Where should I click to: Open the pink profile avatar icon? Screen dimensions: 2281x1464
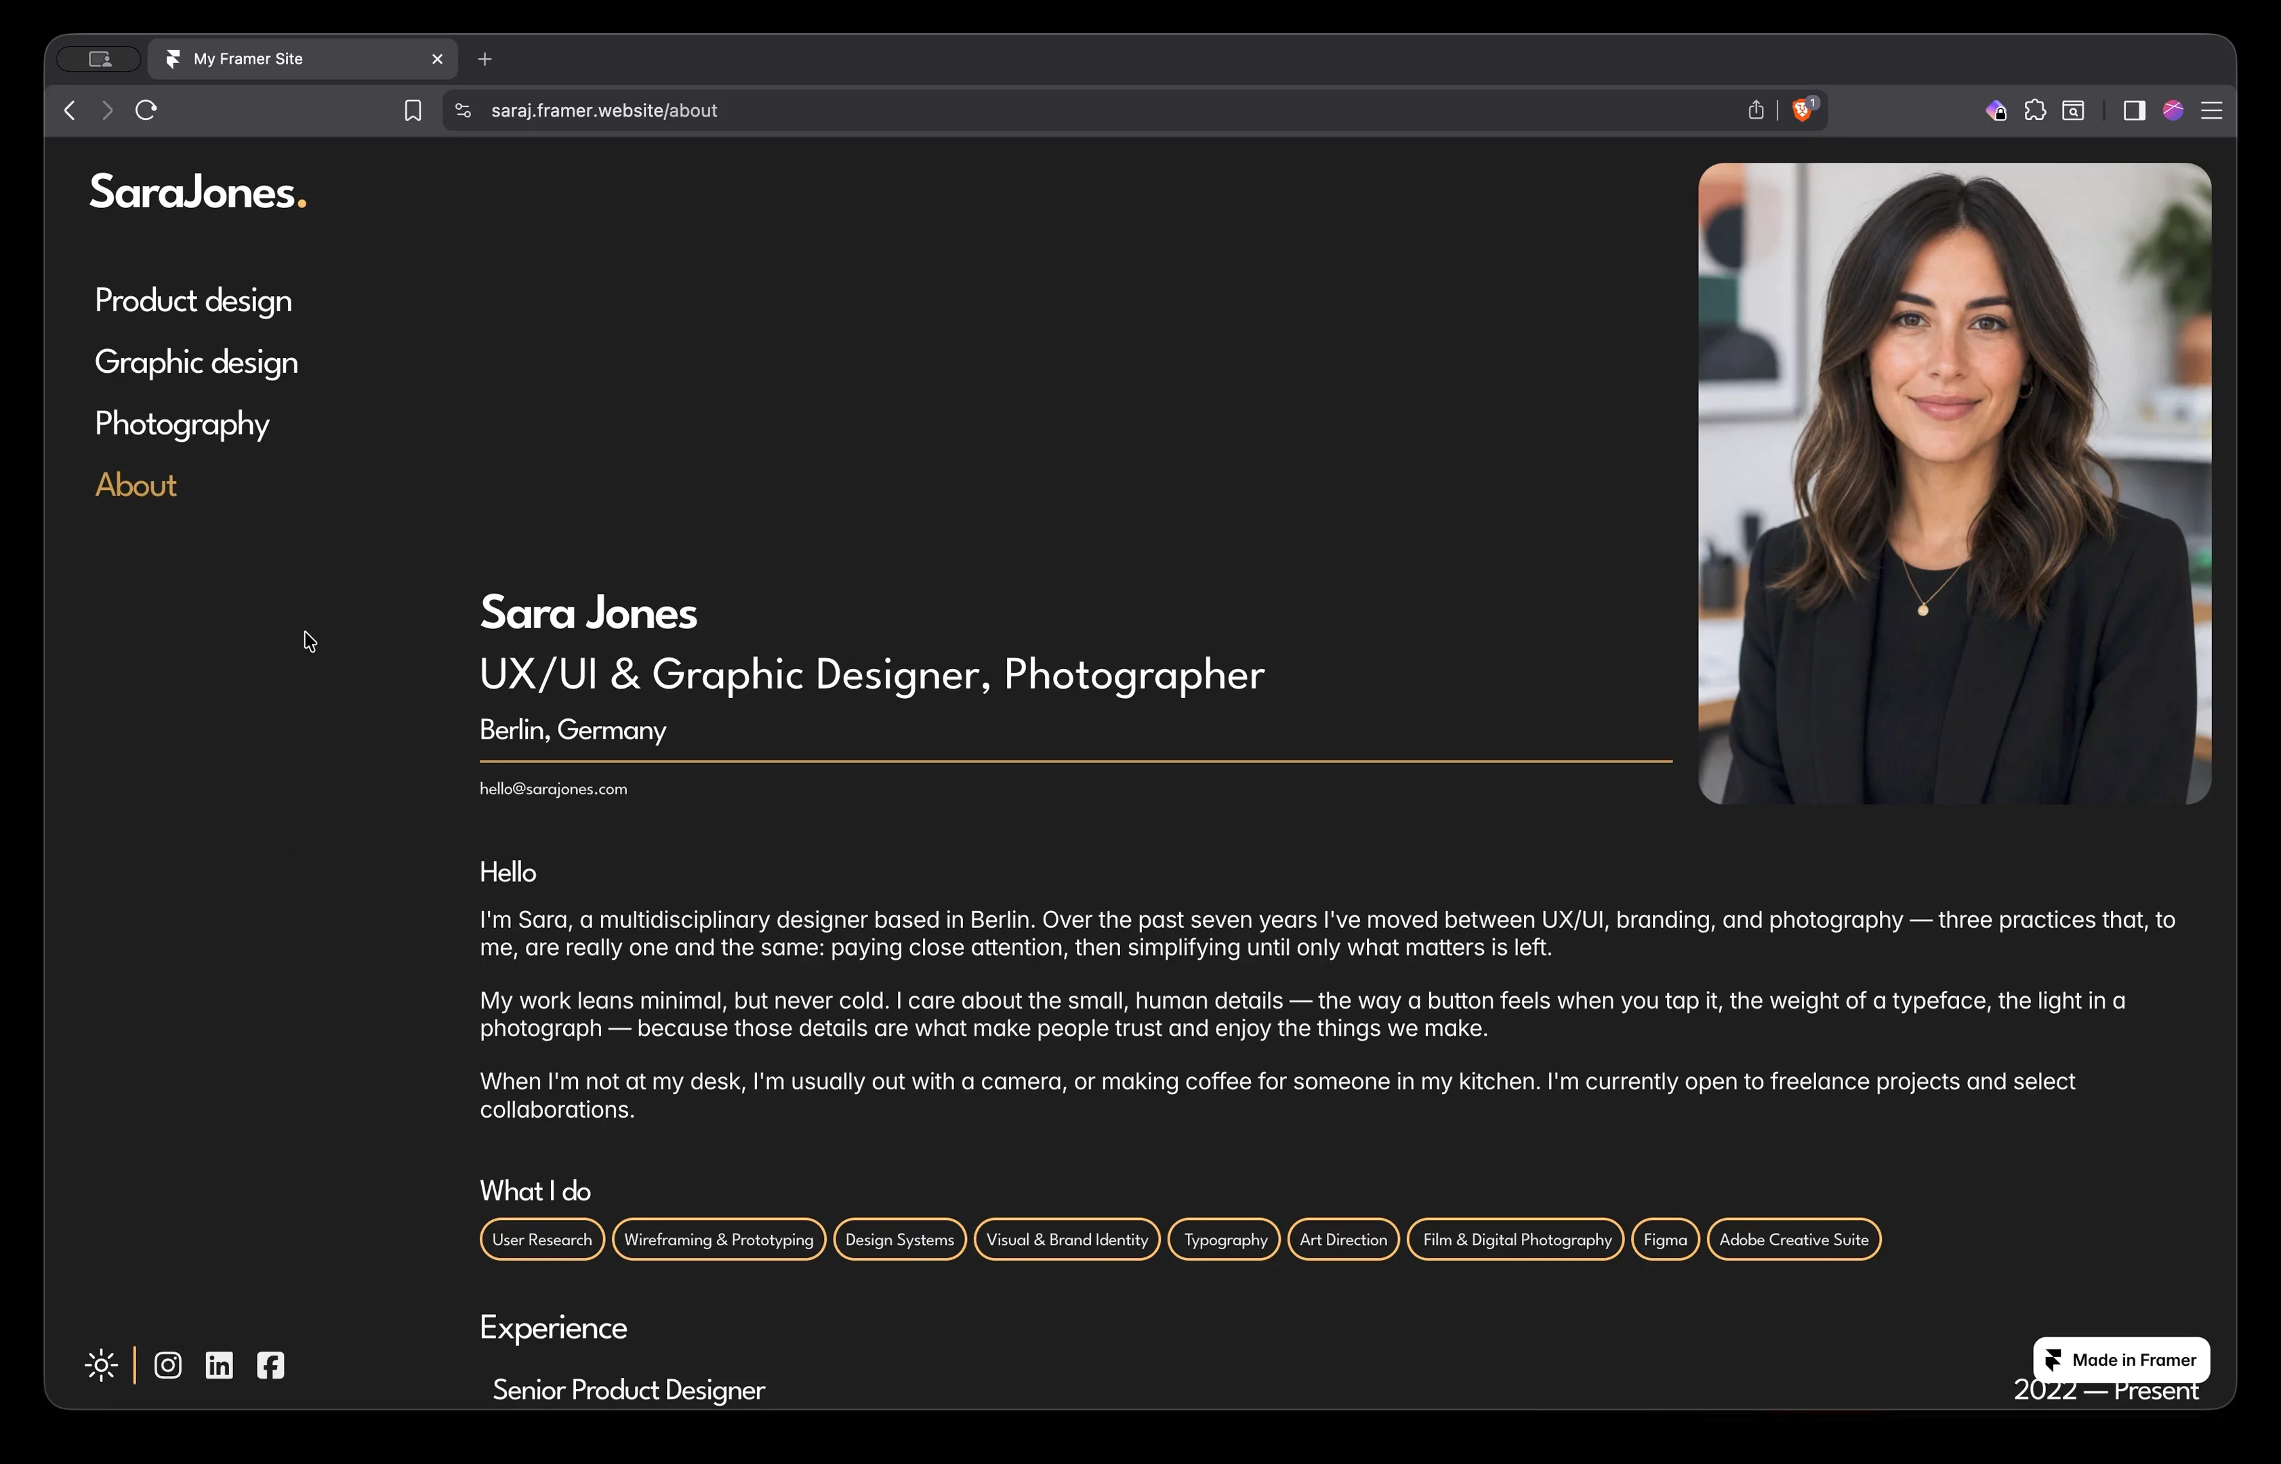click(2173, 110)
